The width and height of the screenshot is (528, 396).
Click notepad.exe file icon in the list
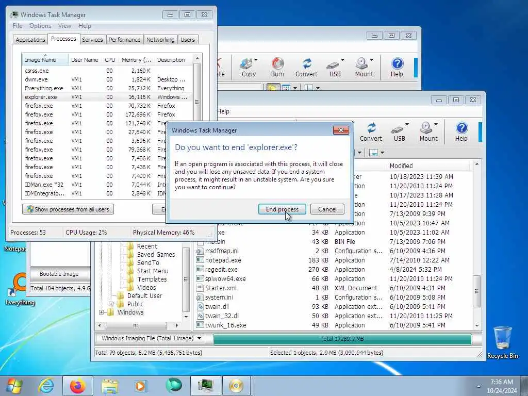(x=200, y=260)
